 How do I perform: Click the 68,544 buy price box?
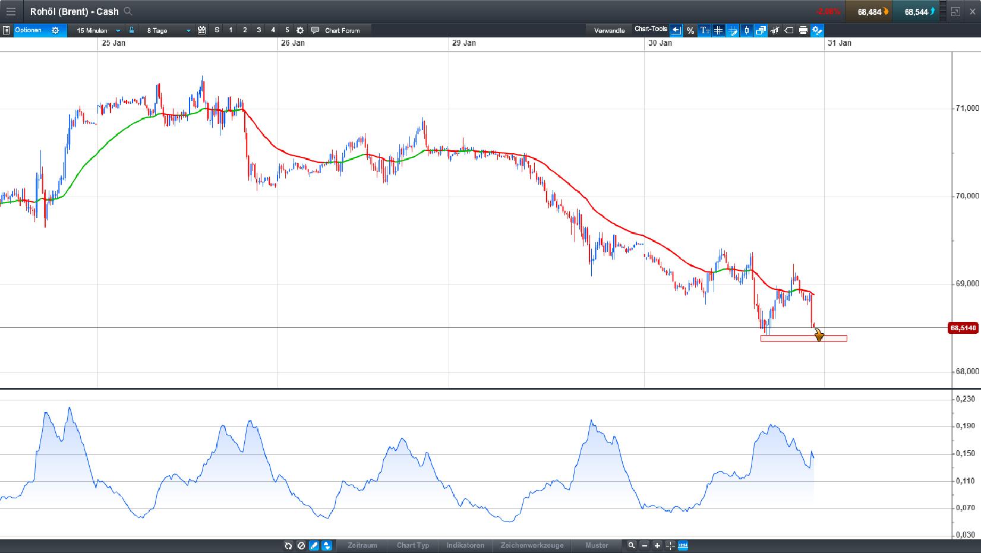point(915,11)
